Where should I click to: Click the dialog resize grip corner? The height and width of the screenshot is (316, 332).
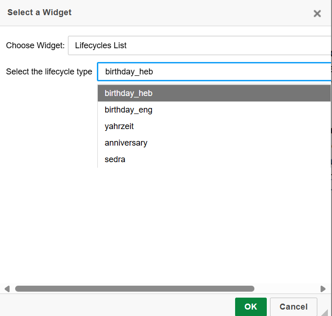327,312
